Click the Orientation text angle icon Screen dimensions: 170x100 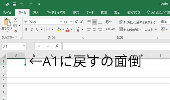(108, 22)
